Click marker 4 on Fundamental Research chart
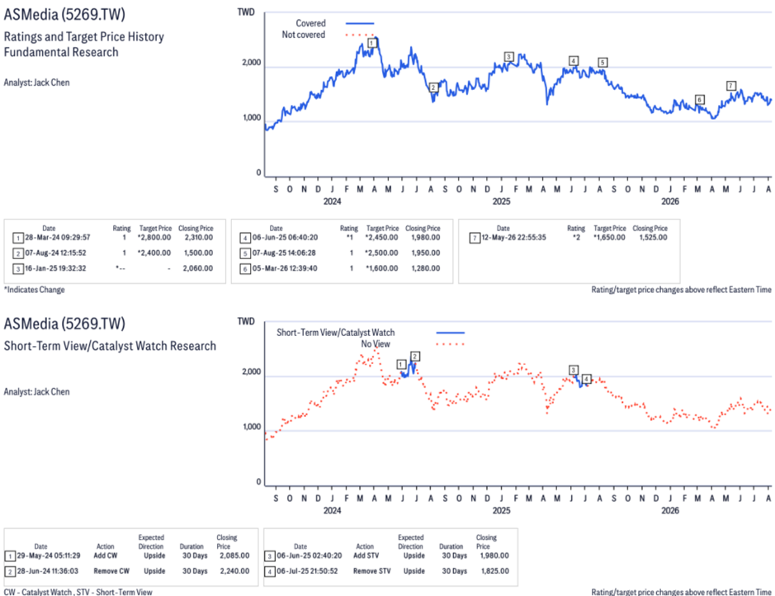This screenshot has width=775, height=596. click(x=573, y=61)
